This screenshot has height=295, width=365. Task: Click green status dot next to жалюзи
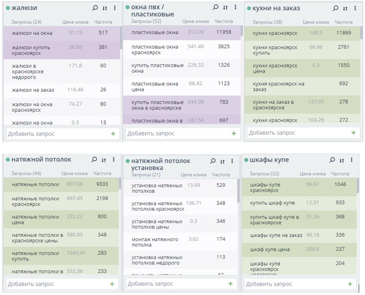8,8
